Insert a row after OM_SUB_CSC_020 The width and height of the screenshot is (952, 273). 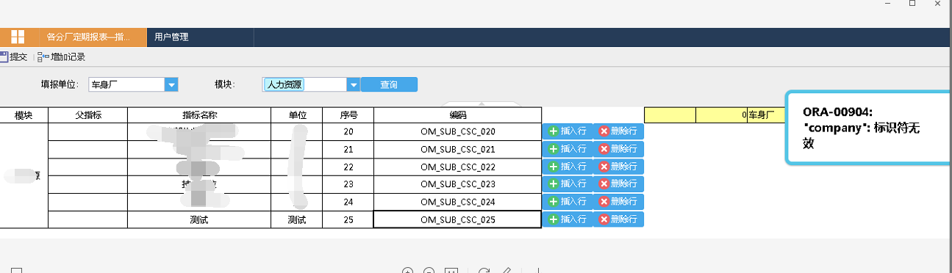(x=567, y=131)
